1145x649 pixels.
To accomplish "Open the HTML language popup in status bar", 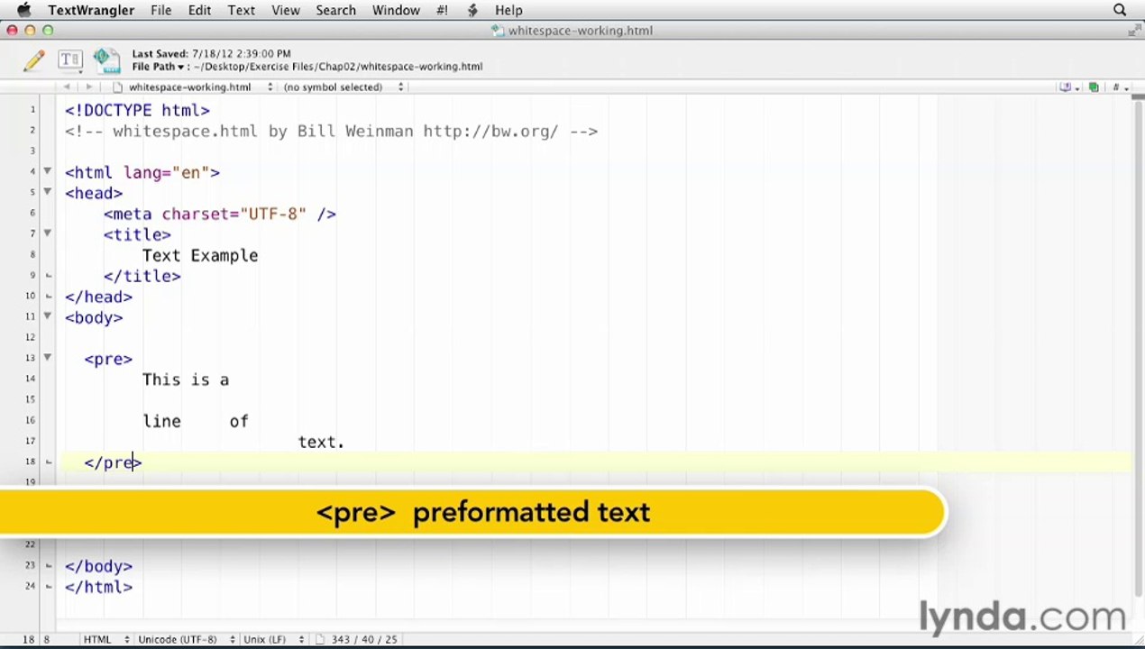I will pos(105,639).
